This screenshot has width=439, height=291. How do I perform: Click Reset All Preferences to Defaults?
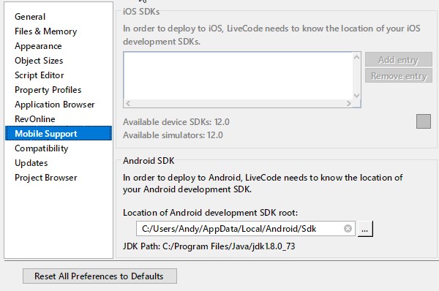tap(100, 276)
